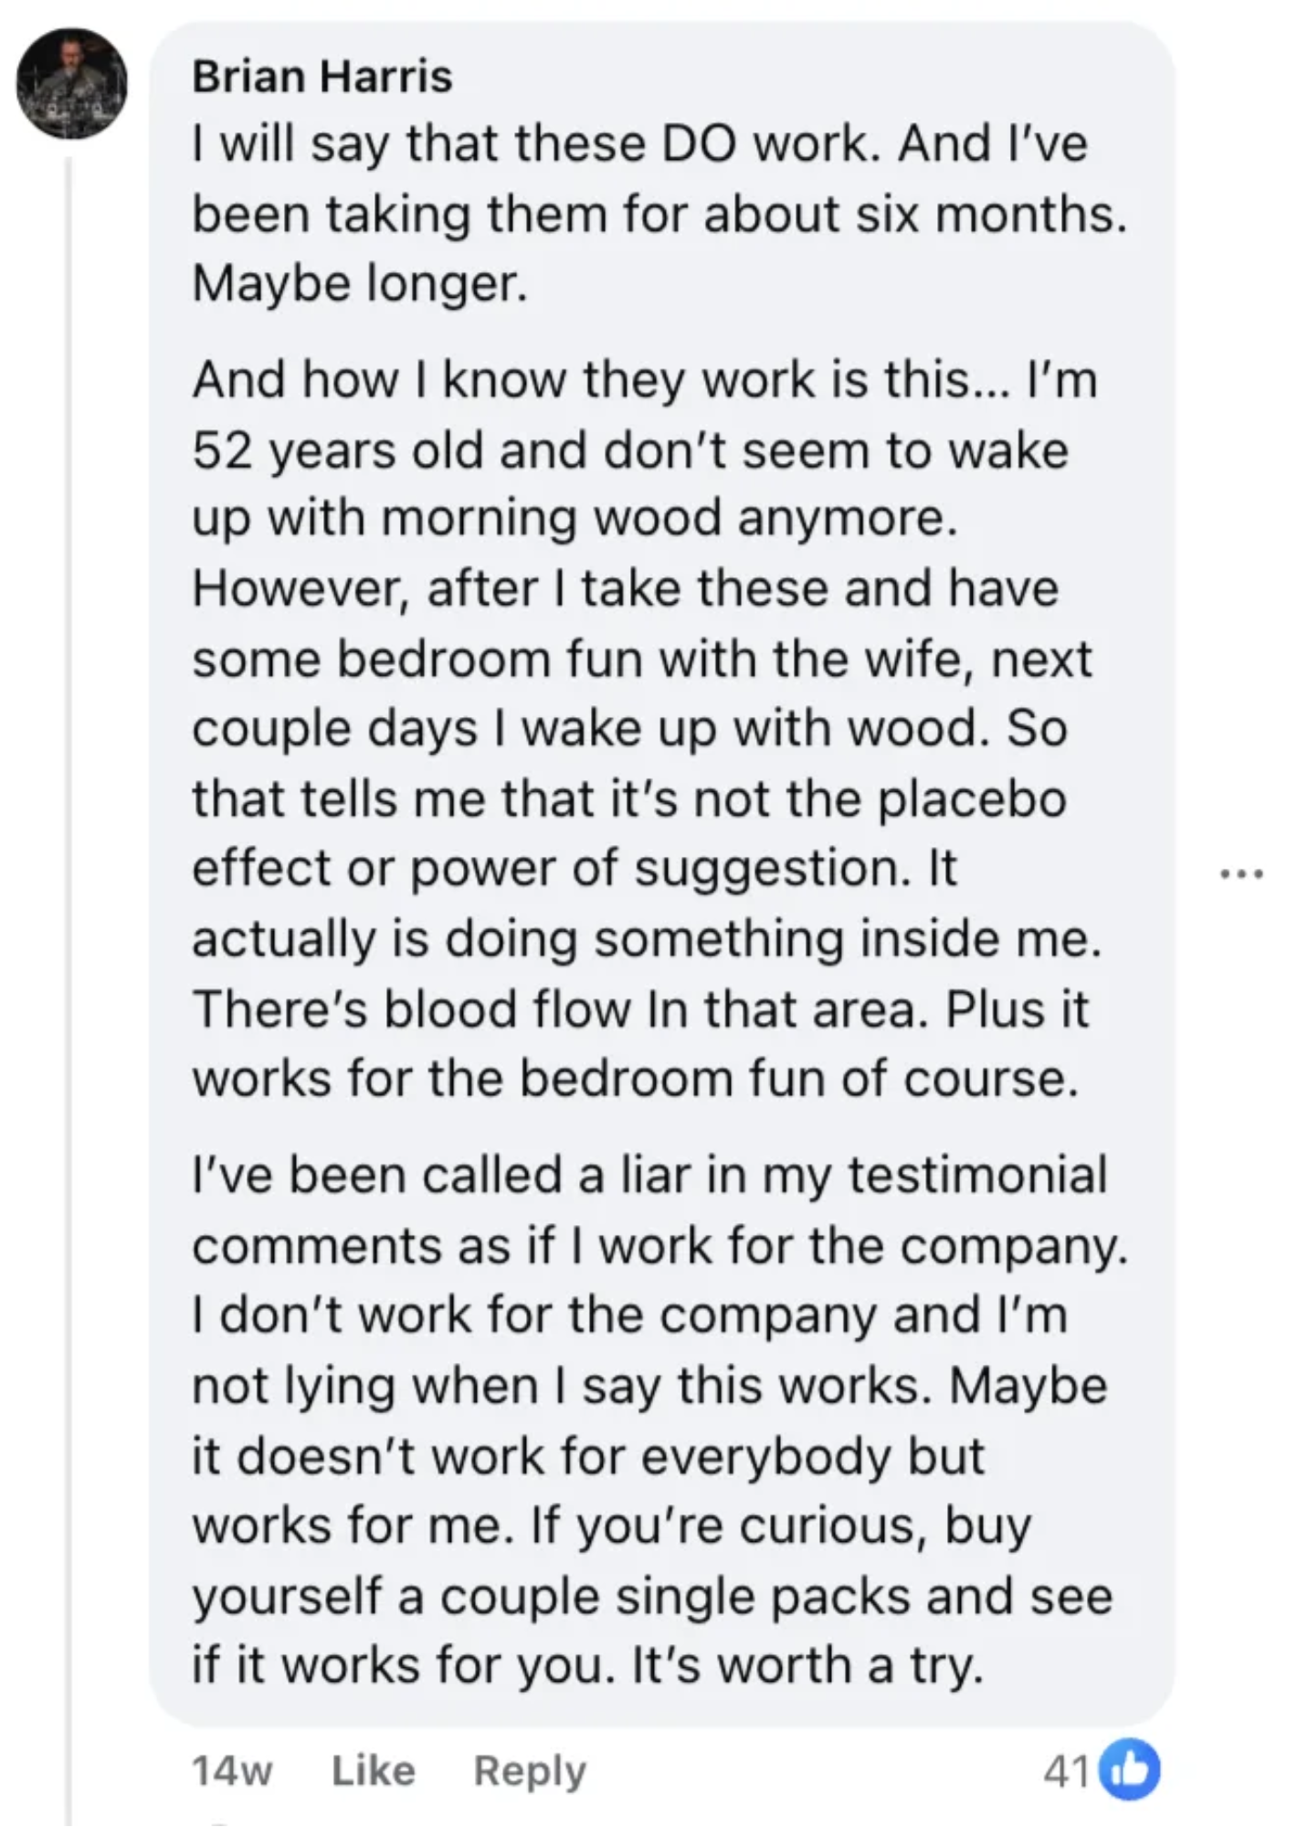View the 41 reactions count
The height and width of the screenshot is (1827, 1308).
(x=1064, y=1772)
